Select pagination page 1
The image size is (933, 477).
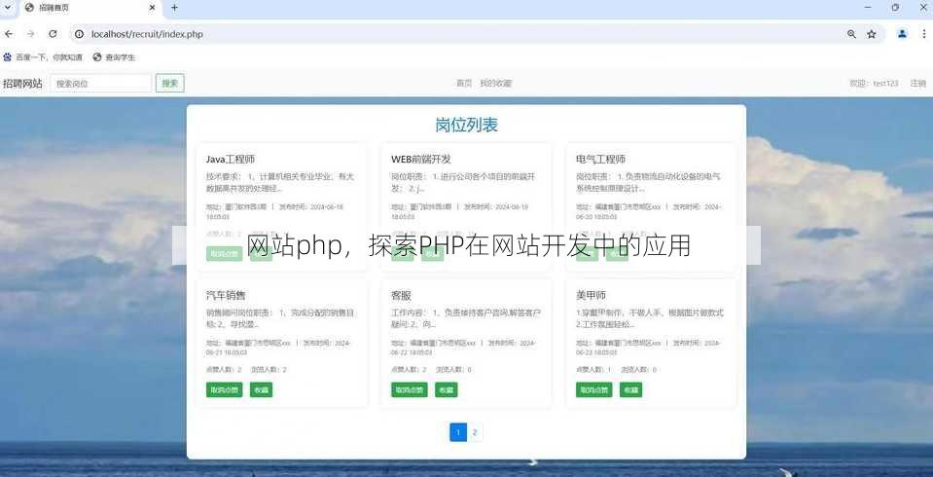tap(458, 433)
